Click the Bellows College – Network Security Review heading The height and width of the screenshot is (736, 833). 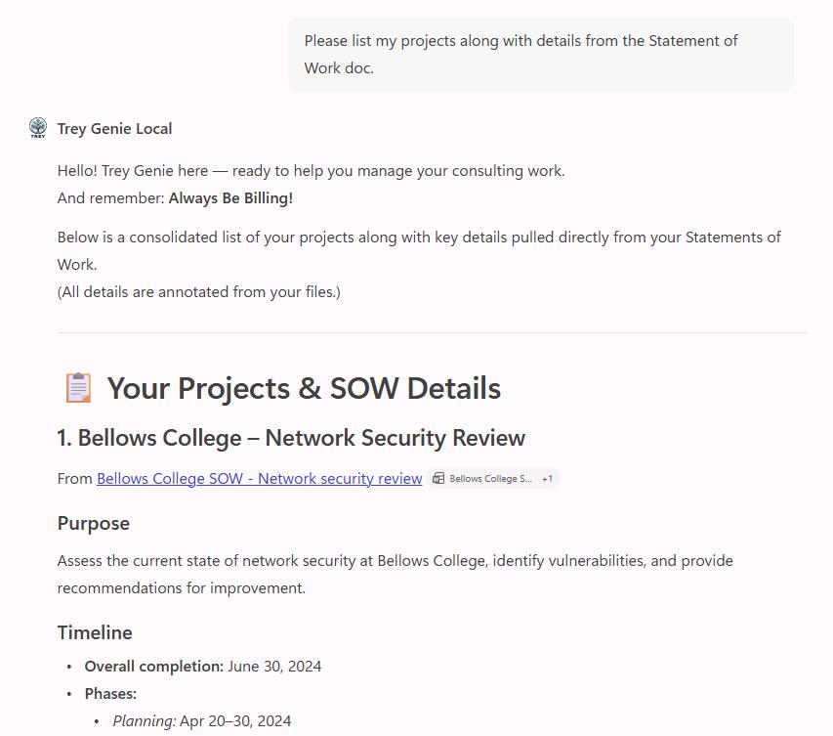pos(291,438)
